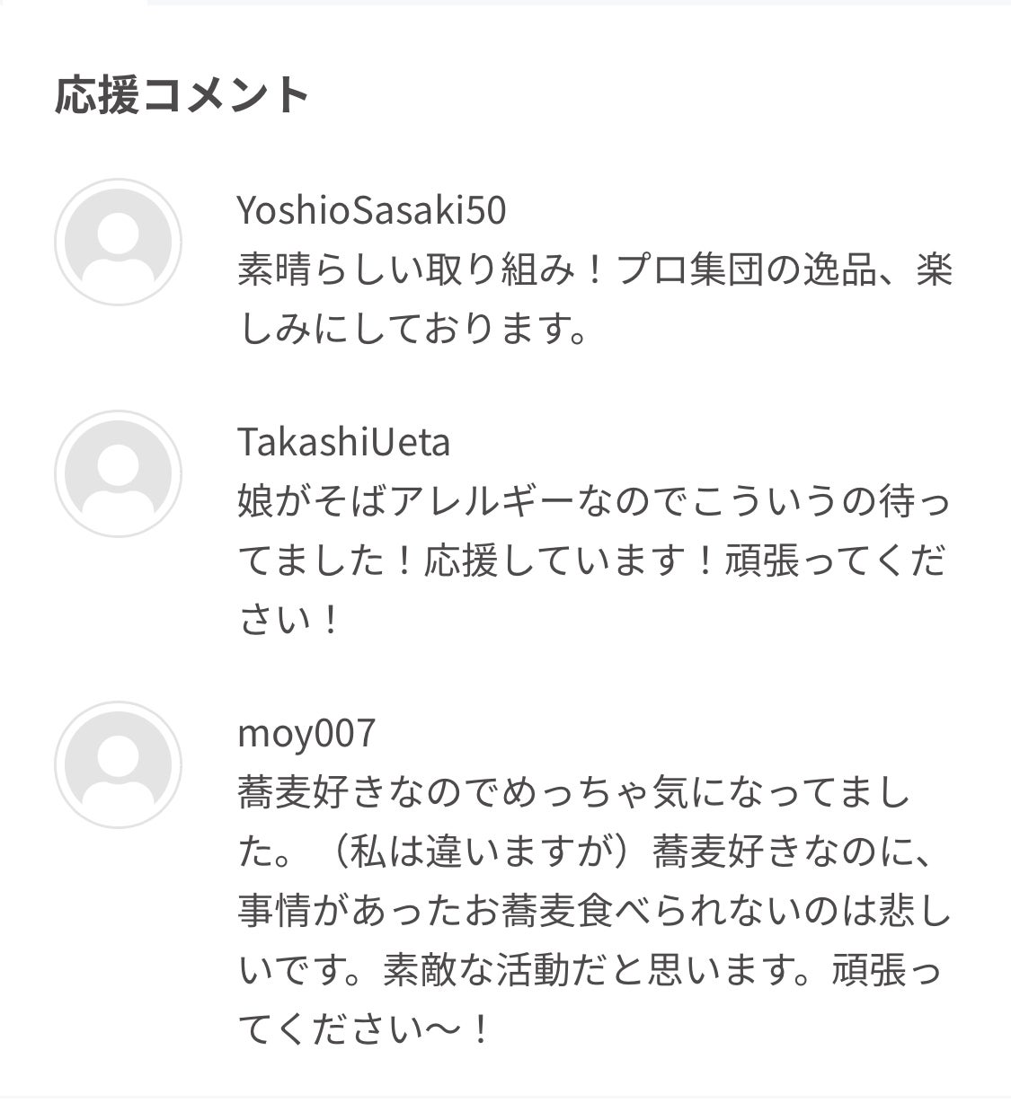Click the line starting 蕎麦好きなのでめっちゃ

point(574,793)
